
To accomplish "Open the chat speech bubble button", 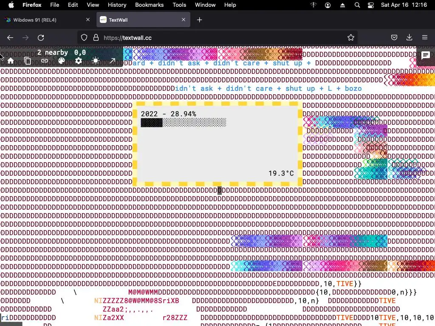I will coord(425,56).
